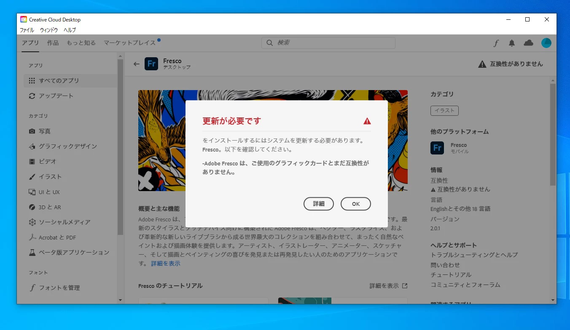Open the ヘルプ menu
570x330 pixels.
(70, 30)
